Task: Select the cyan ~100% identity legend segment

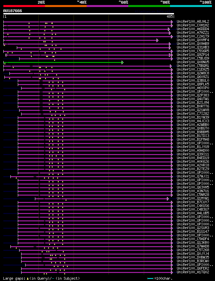Action: click(x=191, y=6)
